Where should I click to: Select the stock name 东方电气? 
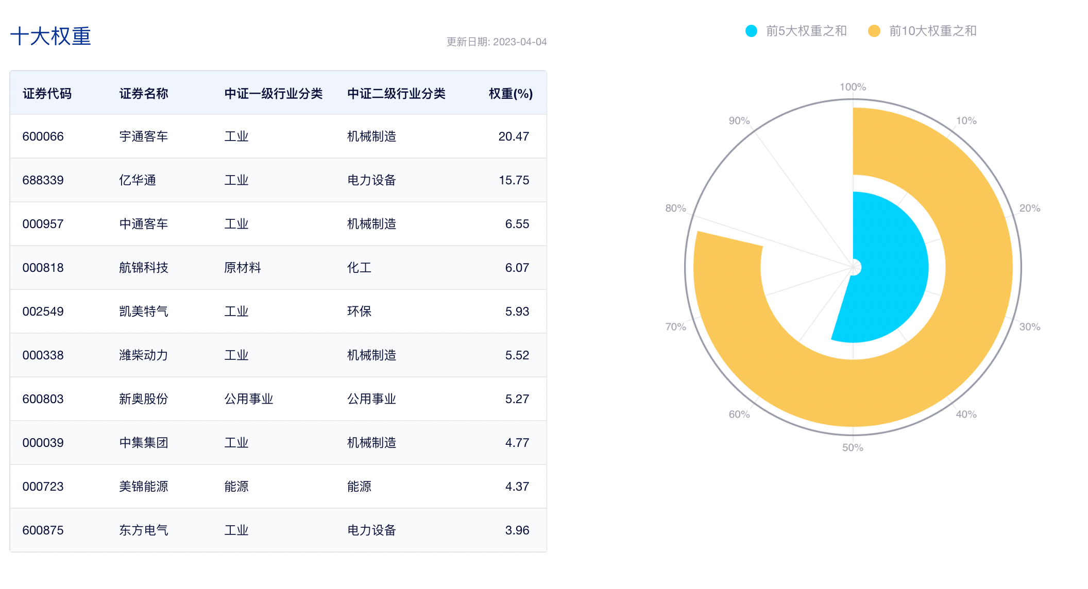tap(144, 530)
